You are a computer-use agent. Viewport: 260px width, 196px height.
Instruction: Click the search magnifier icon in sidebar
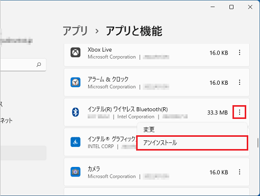pyautogui.click(x=39, y=65)
